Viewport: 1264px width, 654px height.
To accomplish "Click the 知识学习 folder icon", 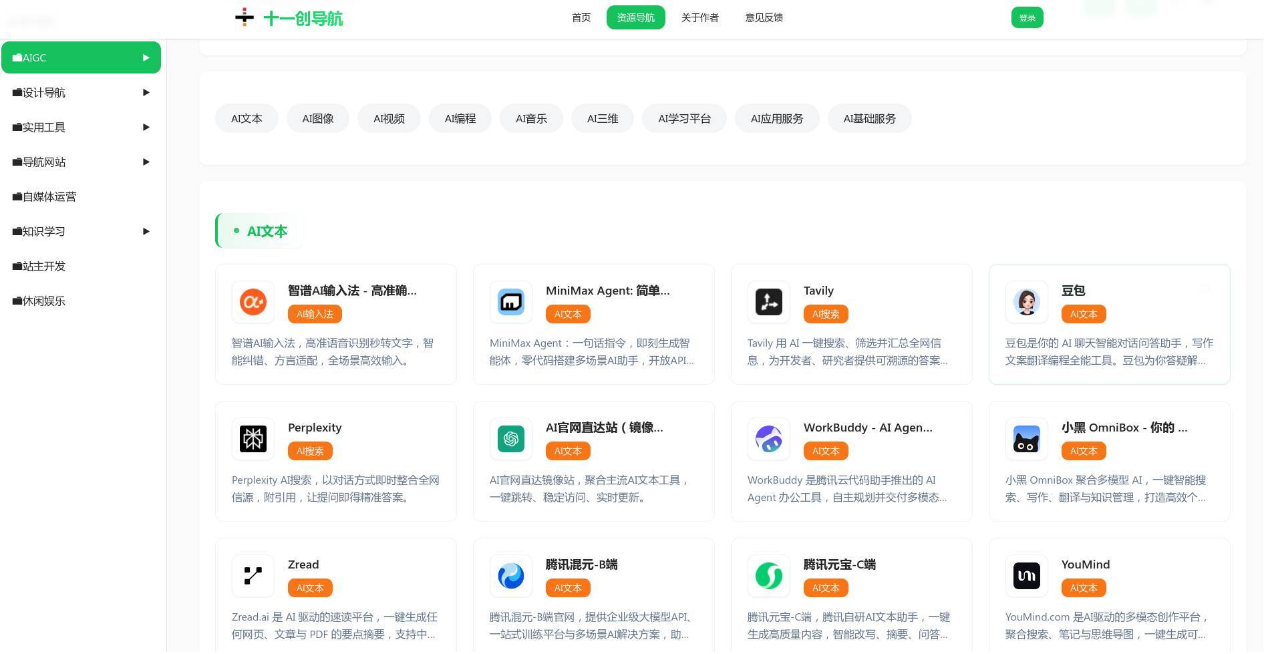I will pyautogui.click(x=17, y=232).
